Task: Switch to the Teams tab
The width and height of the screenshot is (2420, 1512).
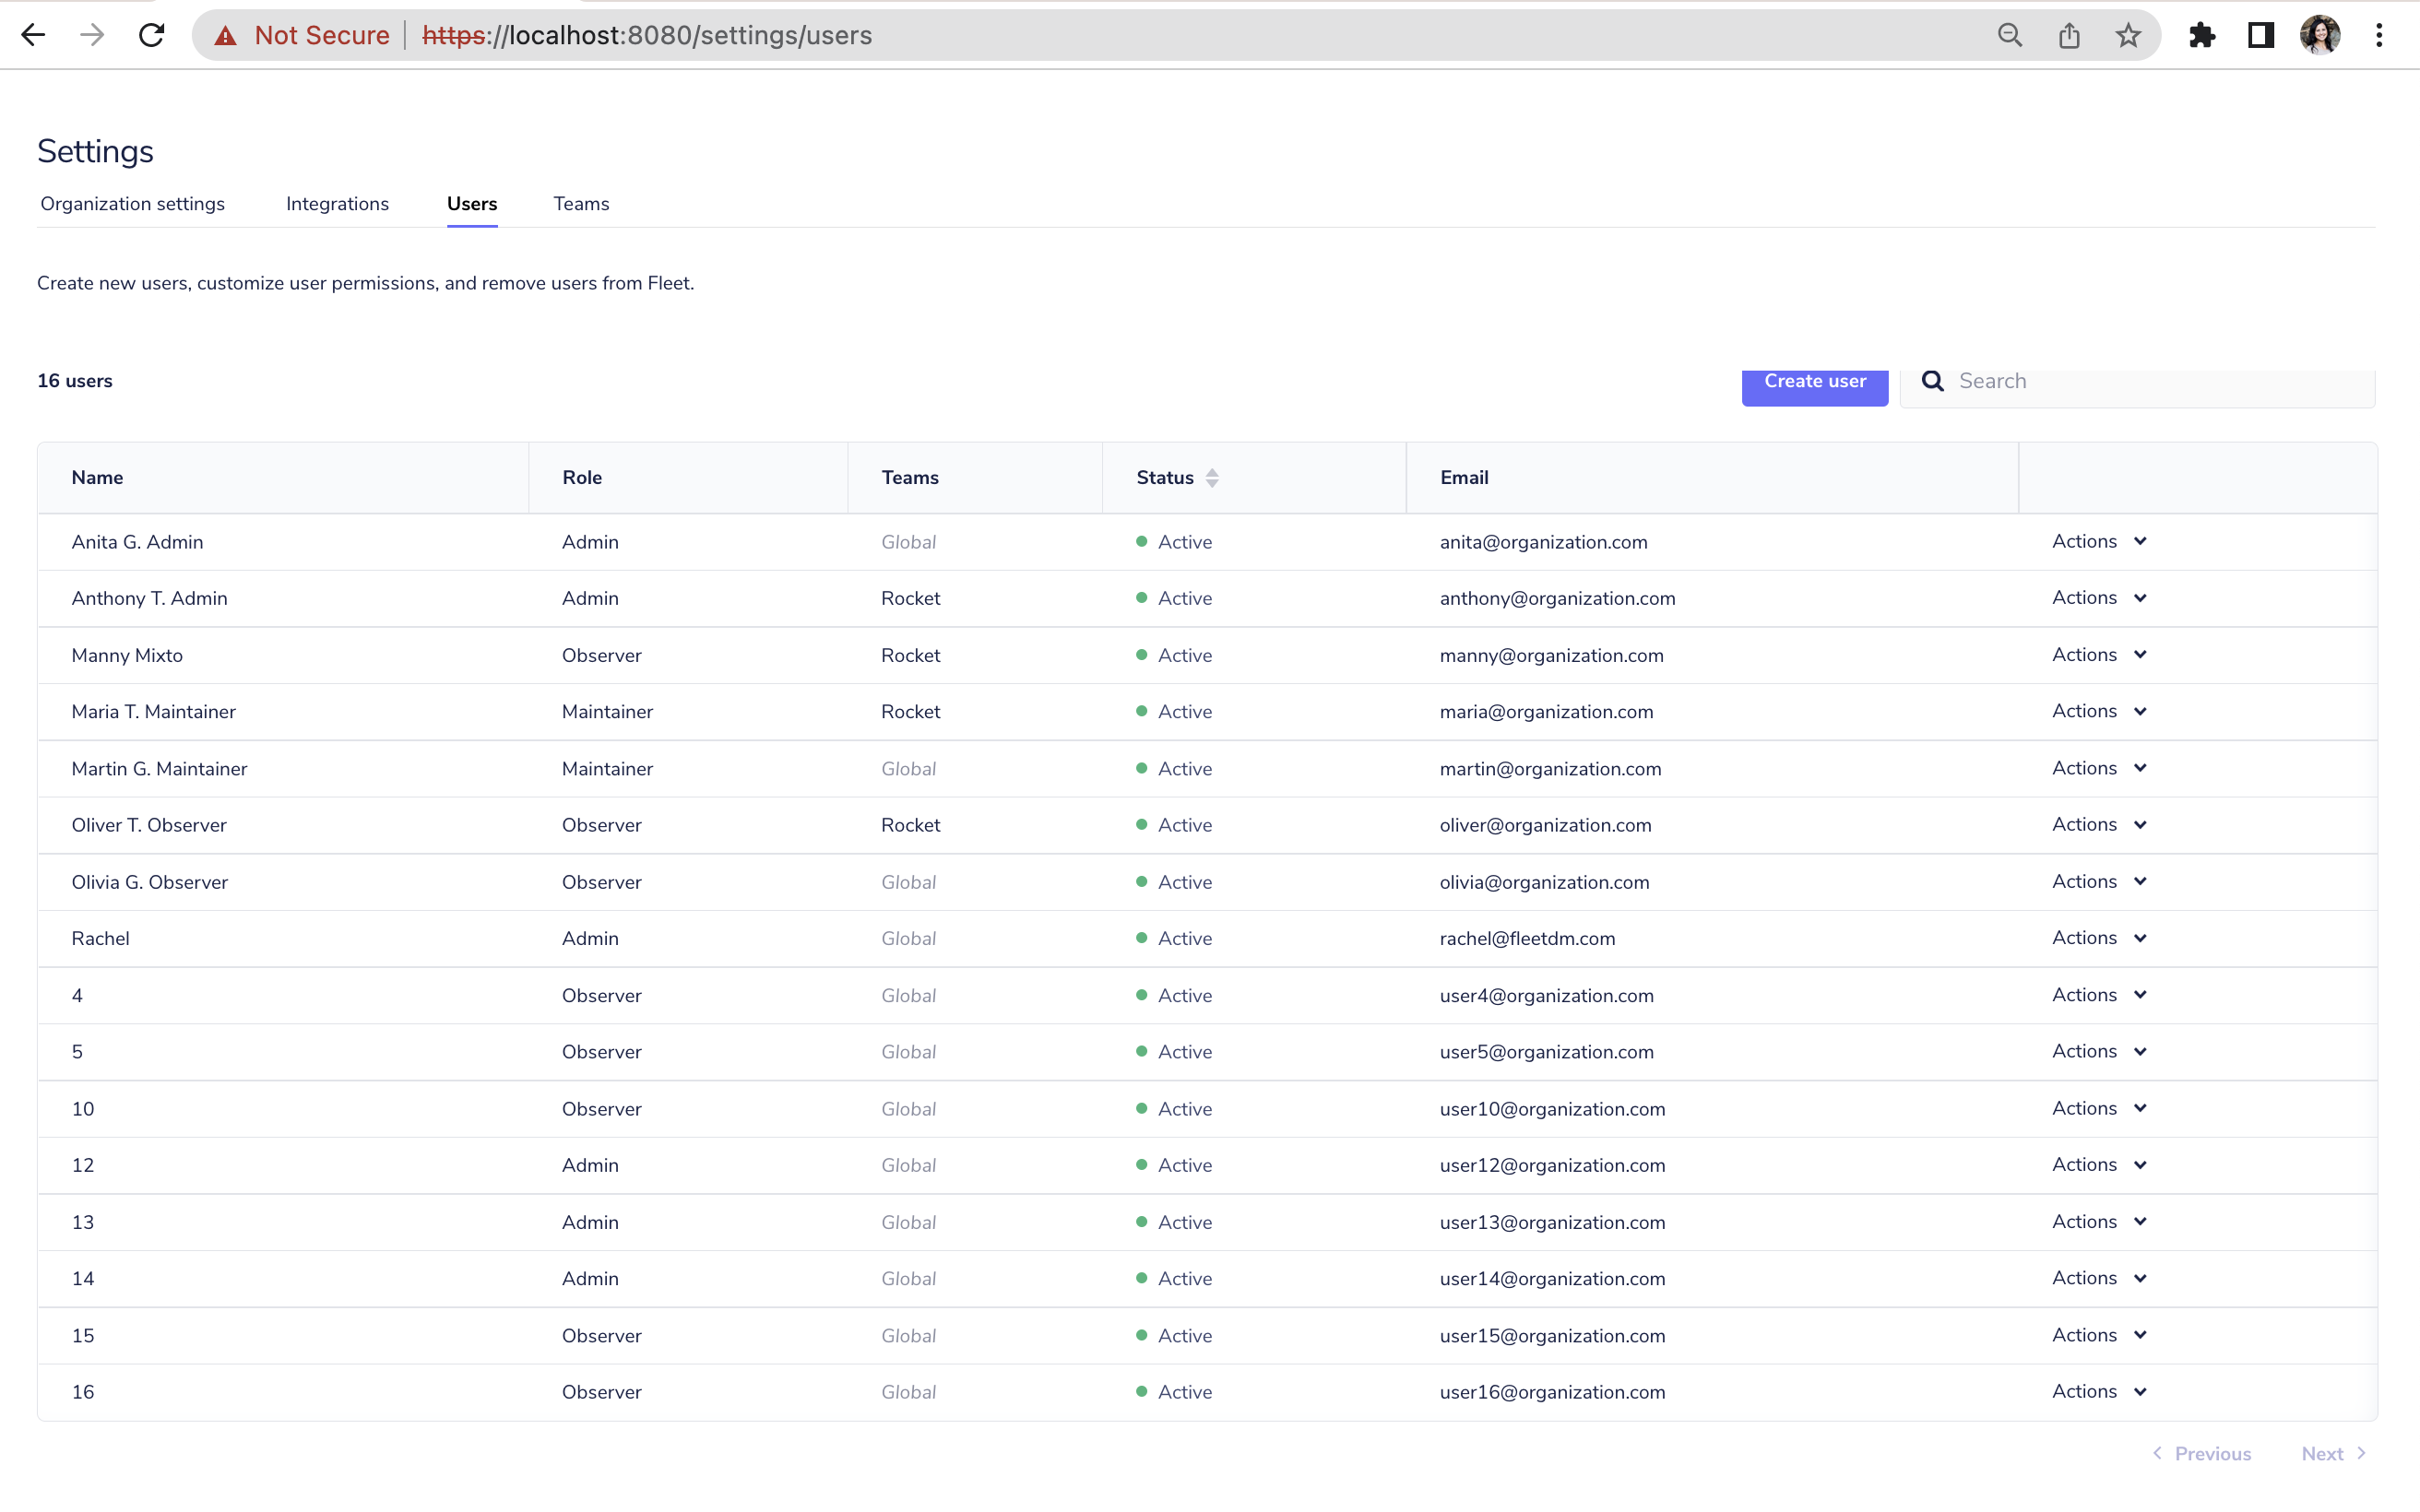Action: [x=581, y=203]
